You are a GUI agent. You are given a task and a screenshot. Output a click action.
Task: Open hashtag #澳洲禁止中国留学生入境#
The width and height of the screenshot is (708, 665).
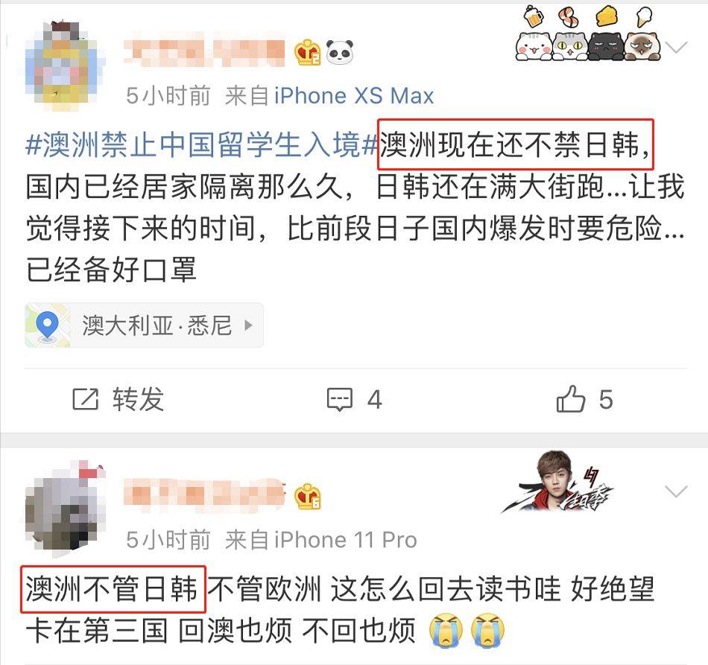201,144
